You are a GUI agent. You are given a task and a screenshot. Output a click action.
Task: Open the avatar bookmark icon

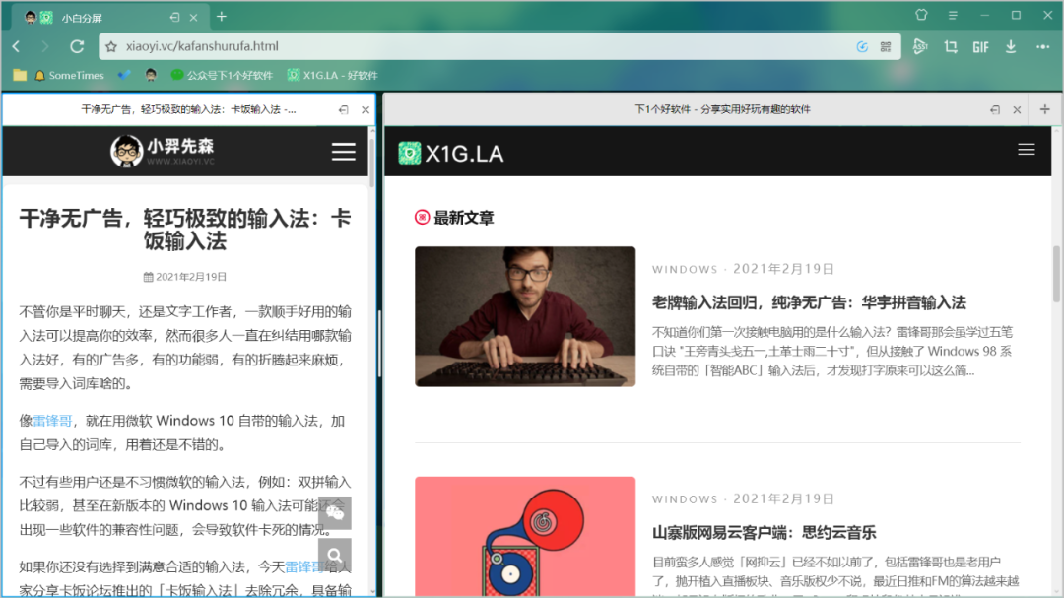pyautogui.click(x=151, y=75)
